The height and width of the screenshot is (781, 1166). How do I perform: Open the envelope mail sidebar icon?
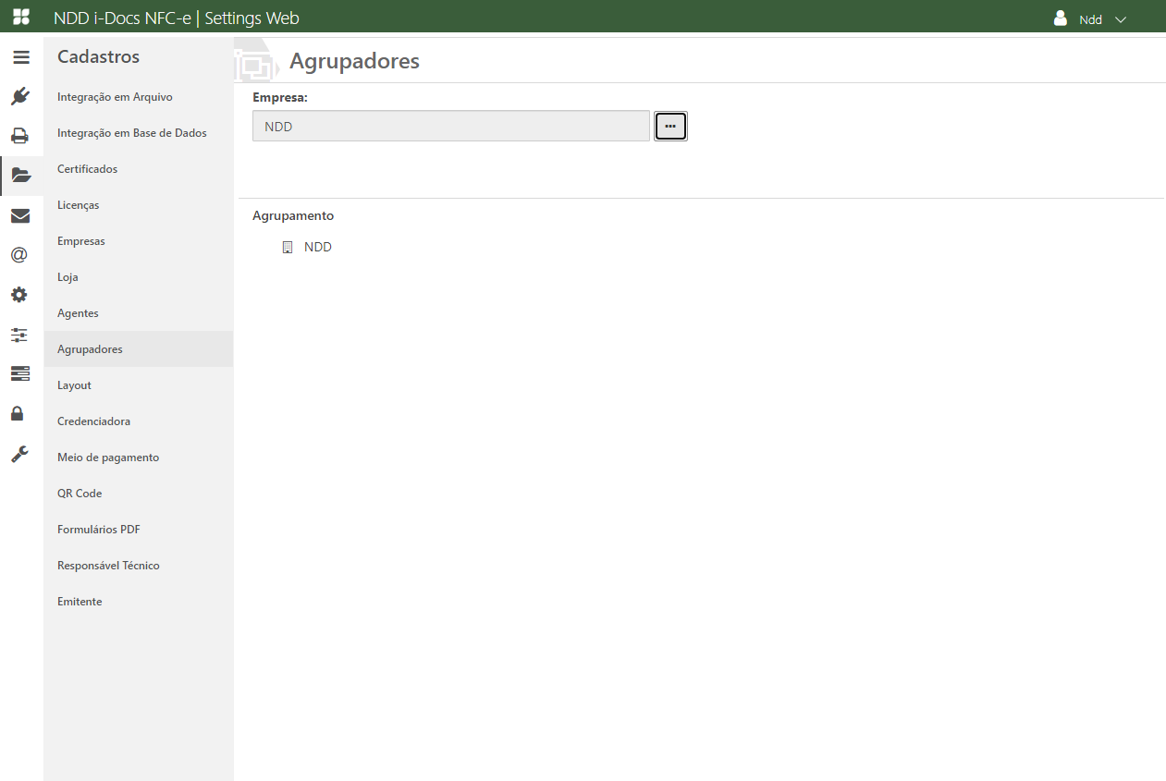(x=20, y=216)
